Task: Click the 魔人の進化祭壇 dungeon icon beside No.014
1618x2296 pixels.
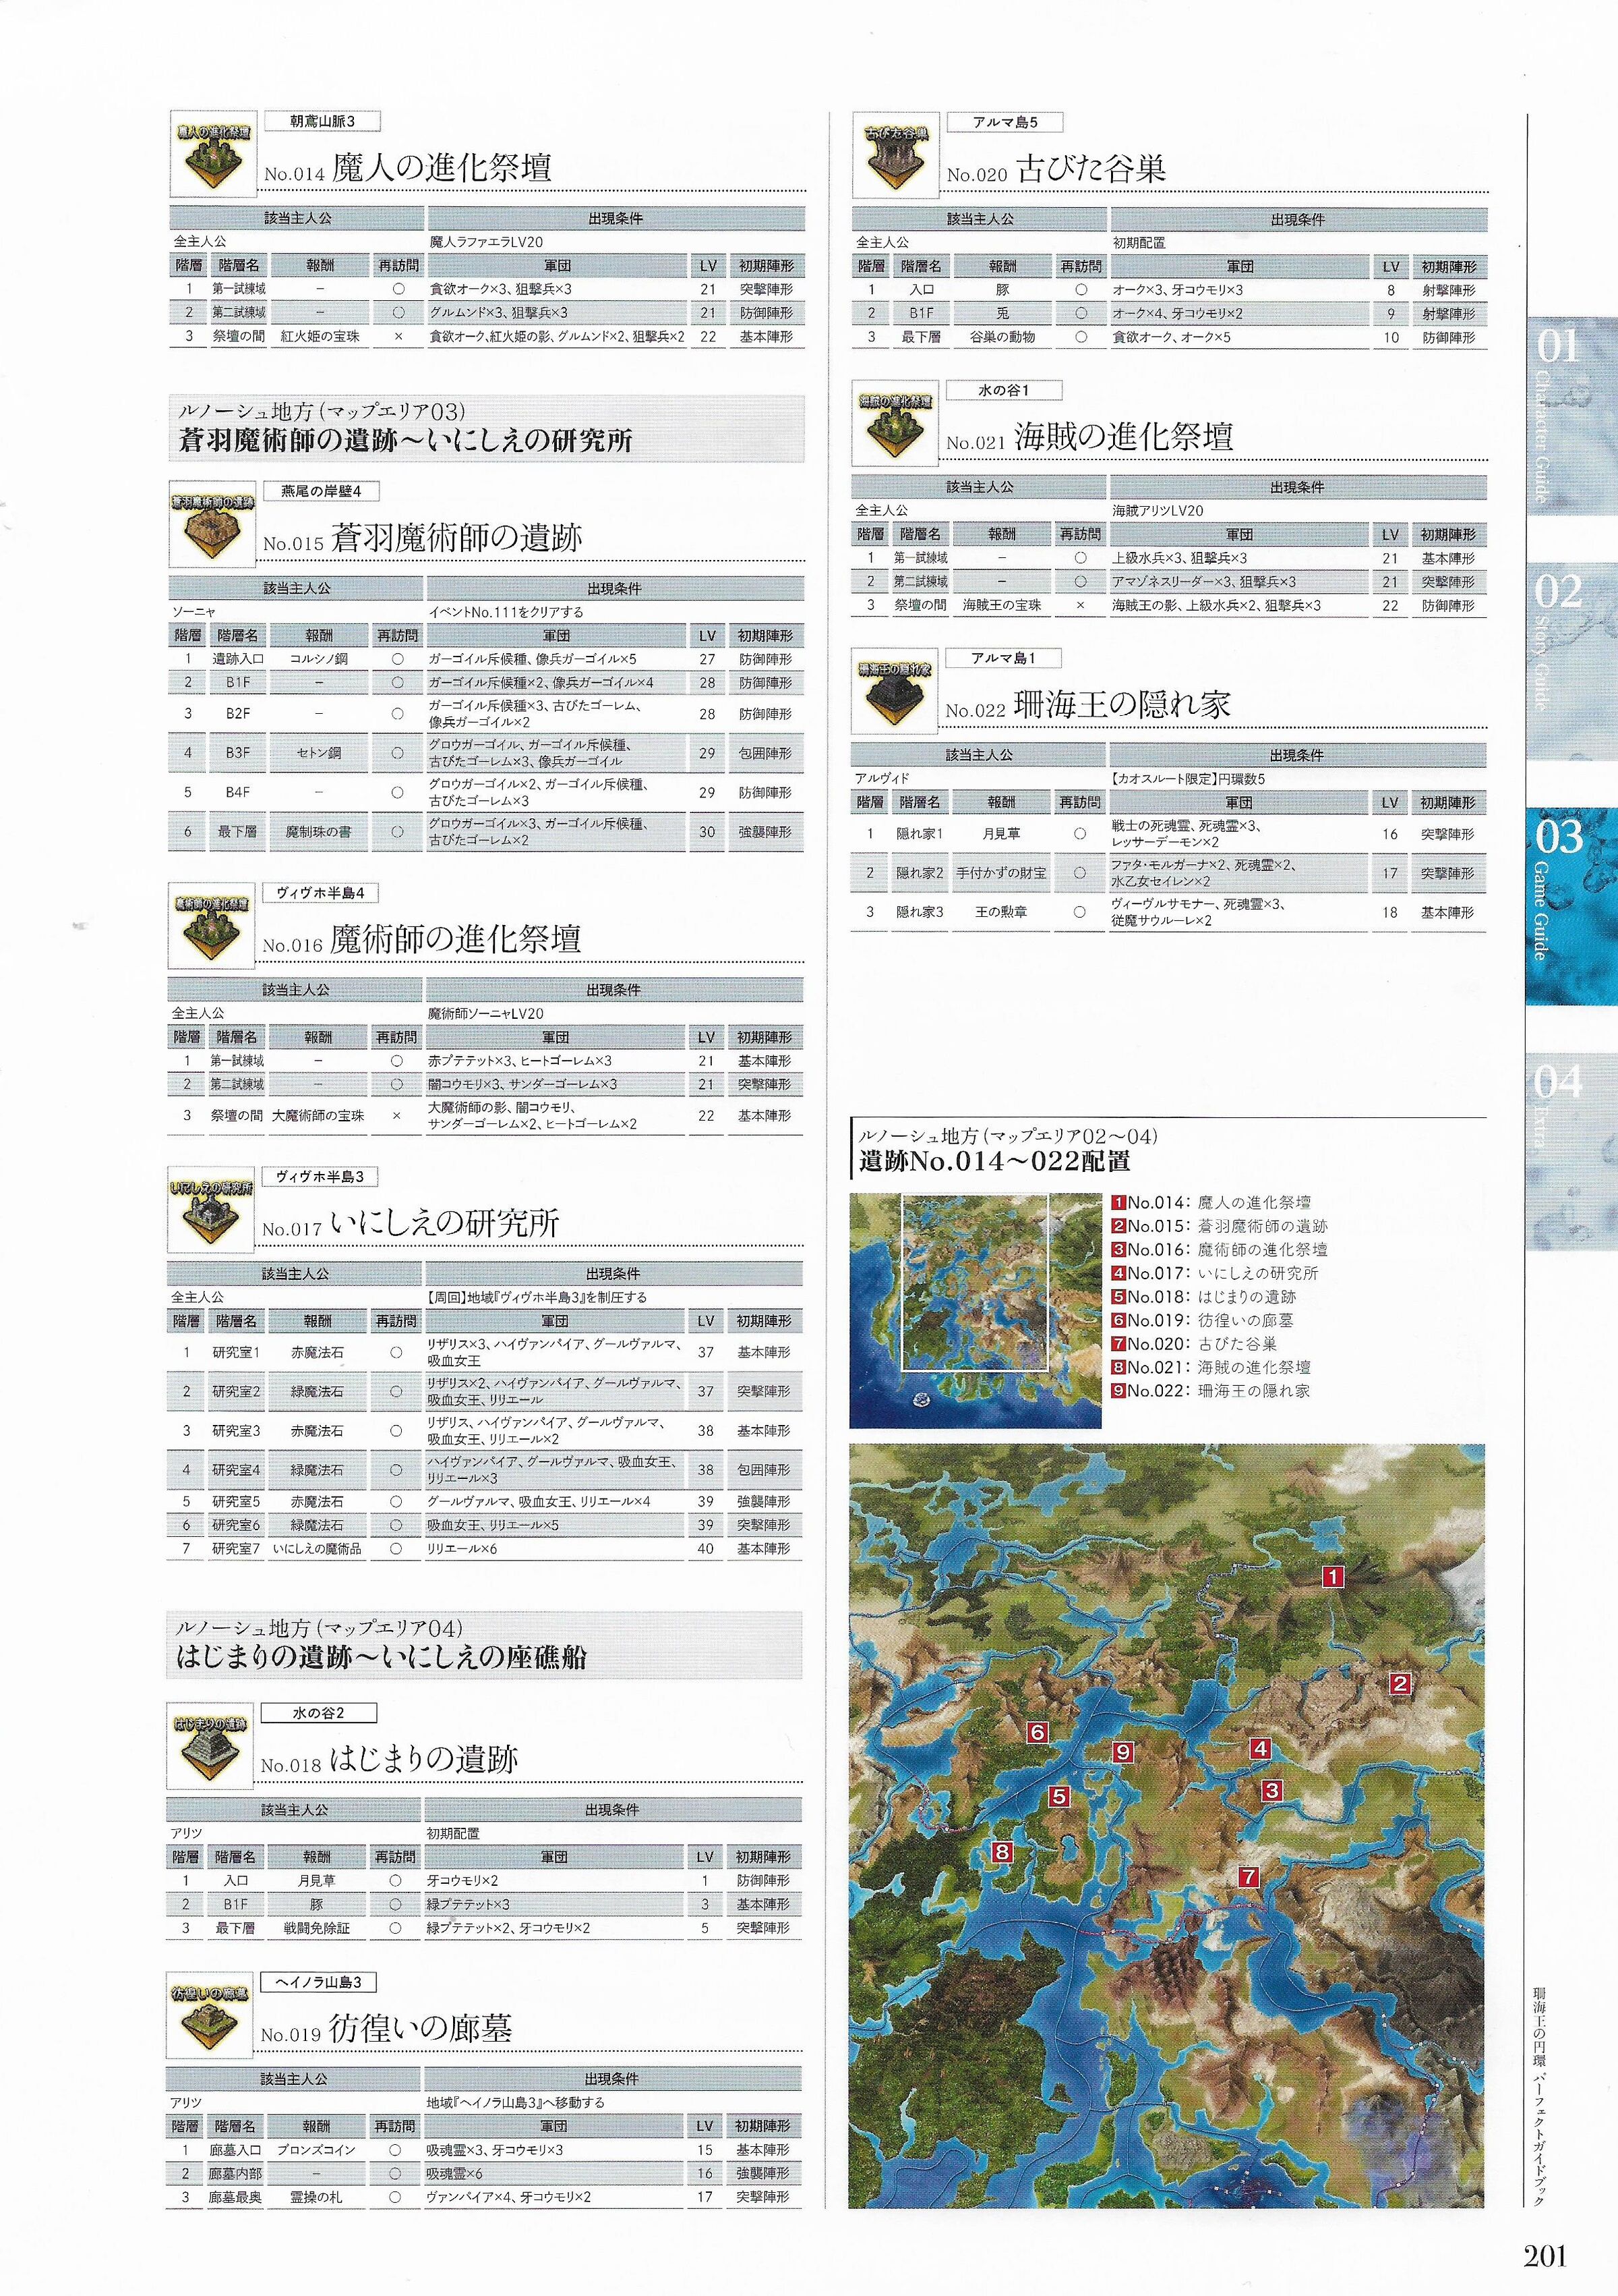Action: coord(213,155)
